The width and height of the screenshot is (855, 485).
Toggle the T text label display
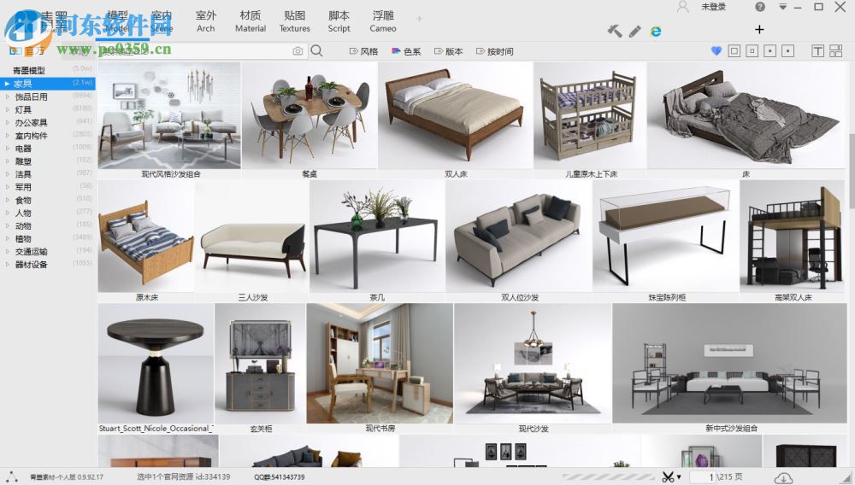[x=818, y=51]
